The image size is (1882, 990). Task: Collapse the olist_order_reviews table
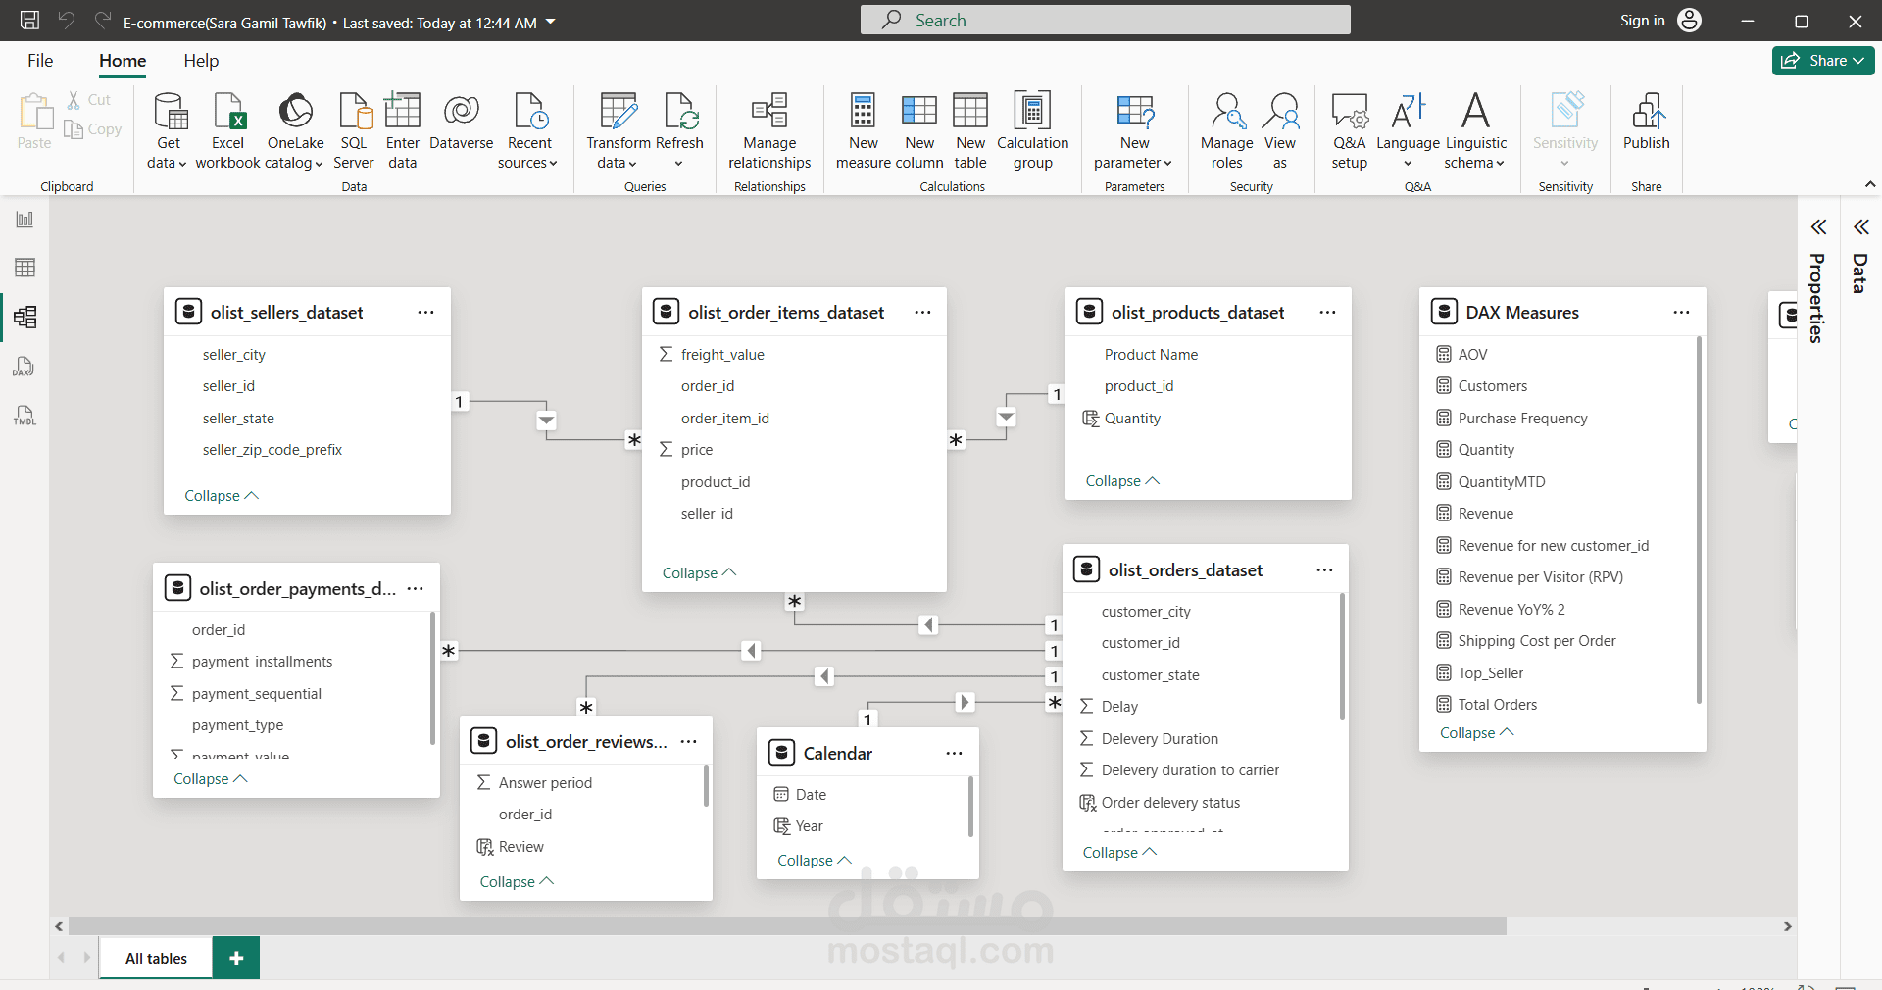coord(517,882)
